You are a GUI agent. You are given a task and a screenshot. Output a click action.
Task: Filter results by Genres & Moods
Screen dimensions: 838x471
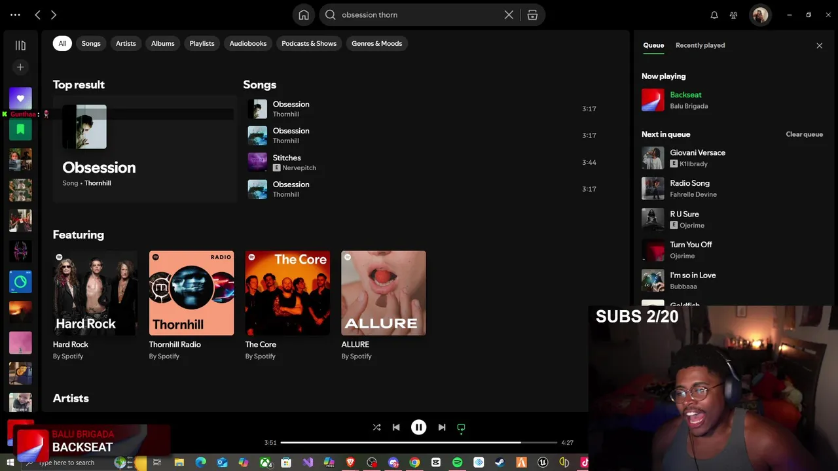tap(377, 43)
